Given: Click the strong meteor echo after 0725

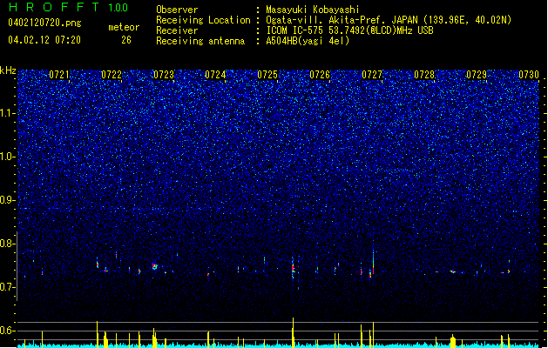Looking at the screenshot, I should [293, 268].
